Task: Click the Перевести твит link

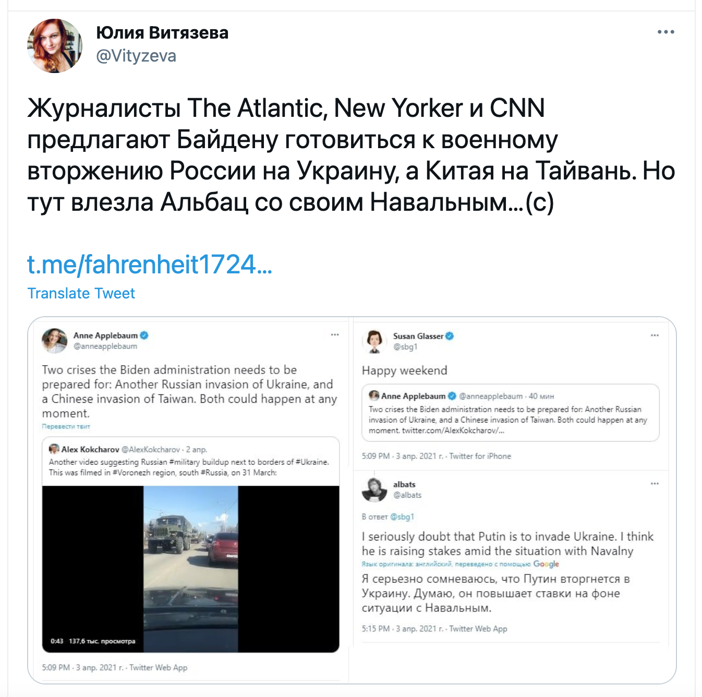Action: point(66,427)
